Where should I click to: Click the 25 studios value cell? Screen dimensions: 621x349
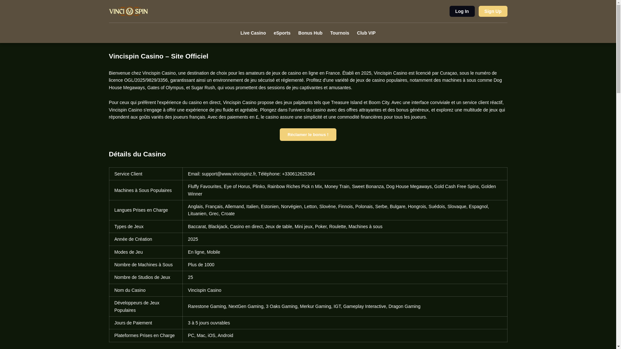pos(345,277)
